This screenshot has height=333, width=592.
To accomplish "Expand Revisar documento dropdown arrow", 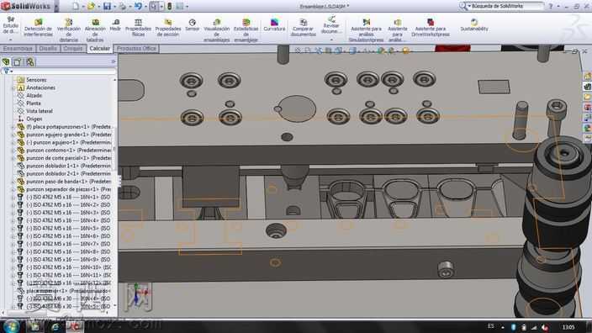I will [x=331, y=40].
